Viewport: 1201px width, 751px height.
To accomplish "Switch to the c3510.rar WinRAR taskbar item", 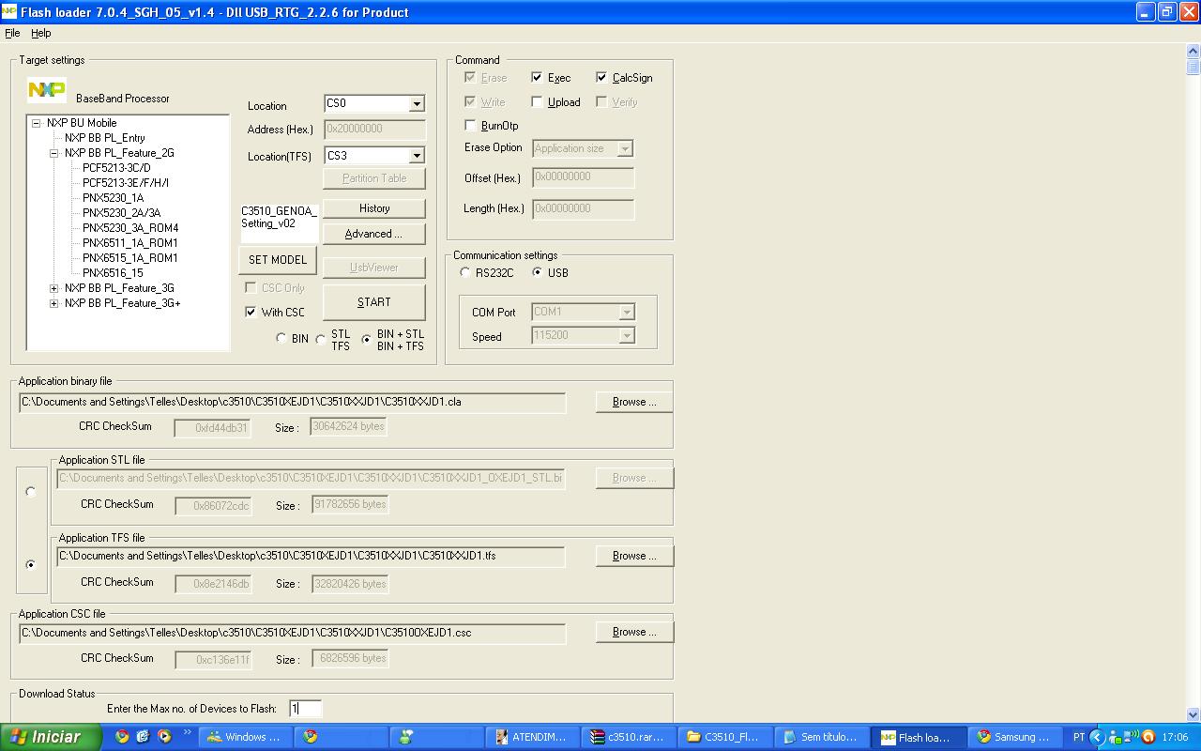I will click(x=629, y=737).
